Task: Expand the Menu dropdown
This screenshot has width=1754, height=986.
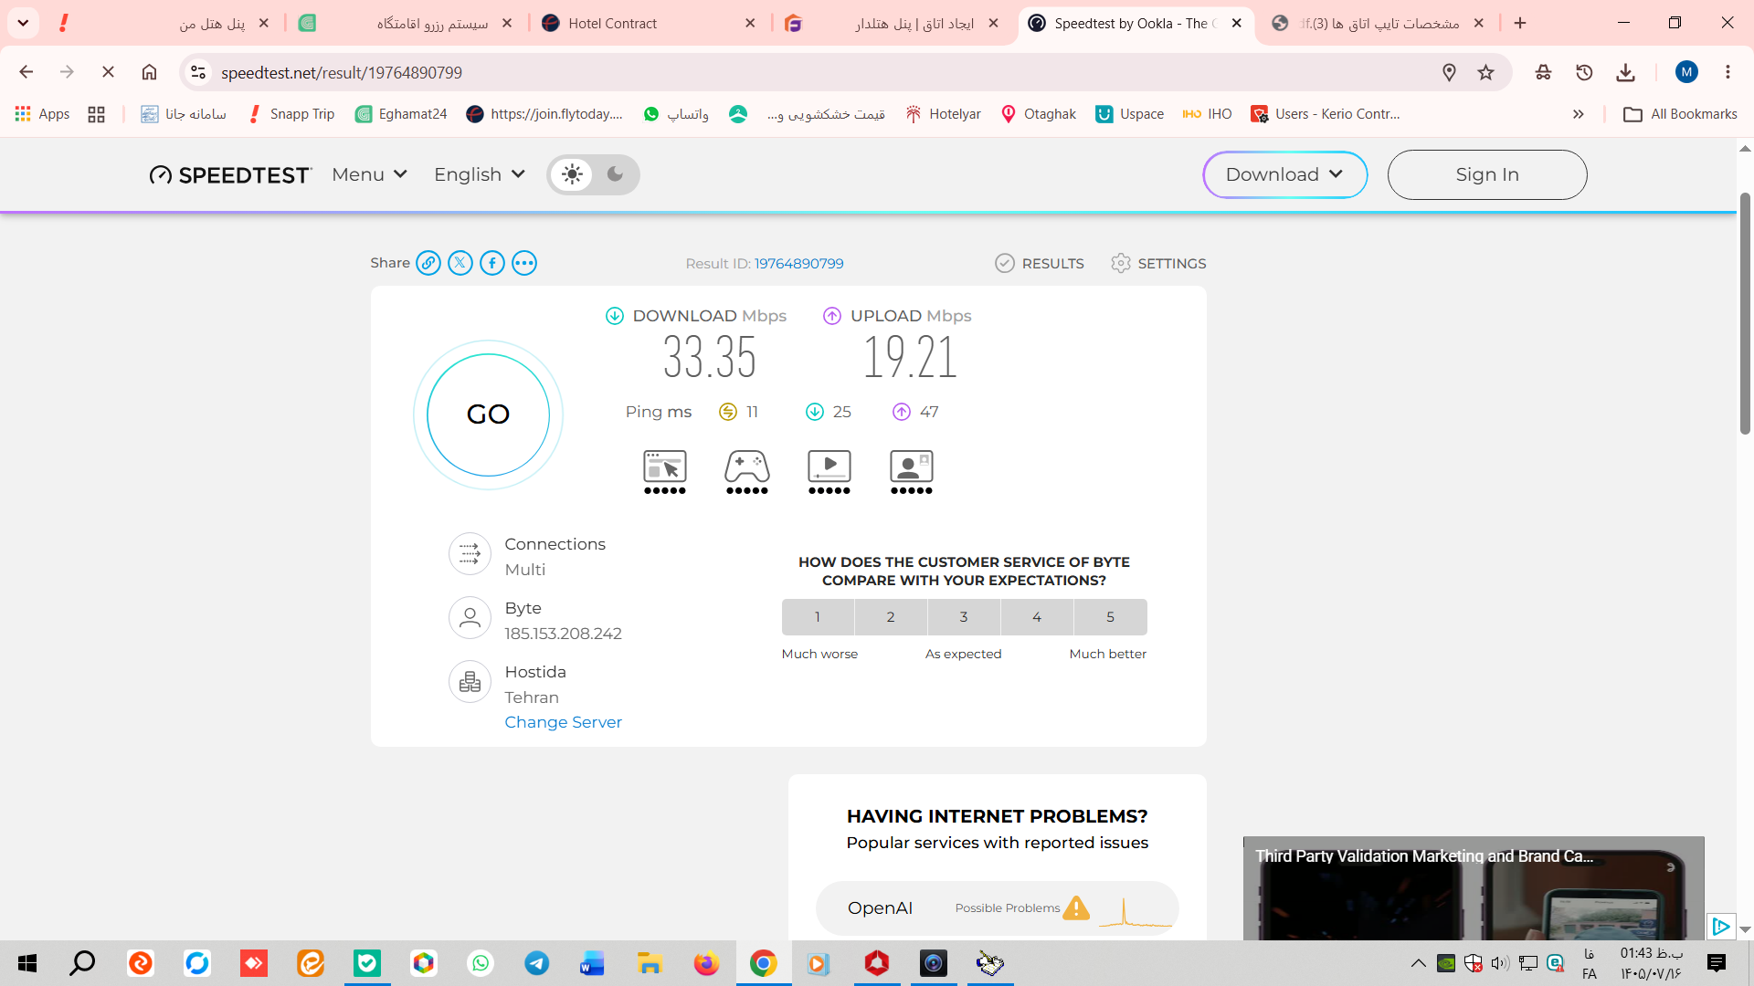Action: click(369, 174)
